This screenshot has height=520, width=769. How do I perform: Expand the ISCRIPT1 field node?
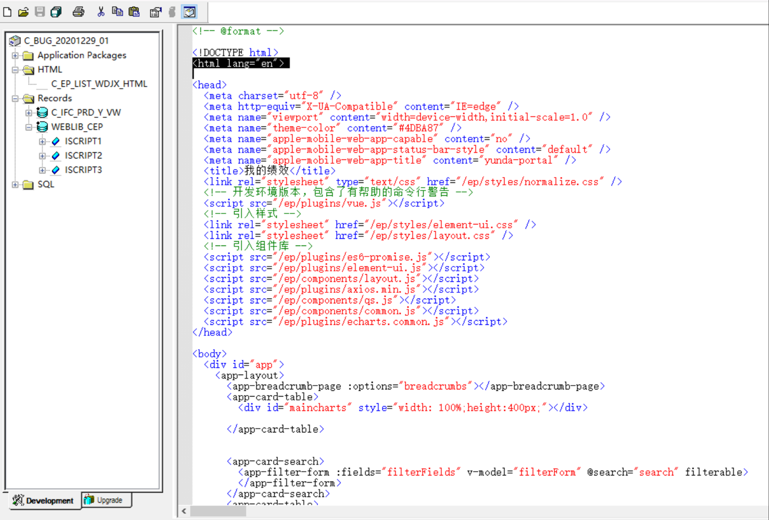point(42,142)
